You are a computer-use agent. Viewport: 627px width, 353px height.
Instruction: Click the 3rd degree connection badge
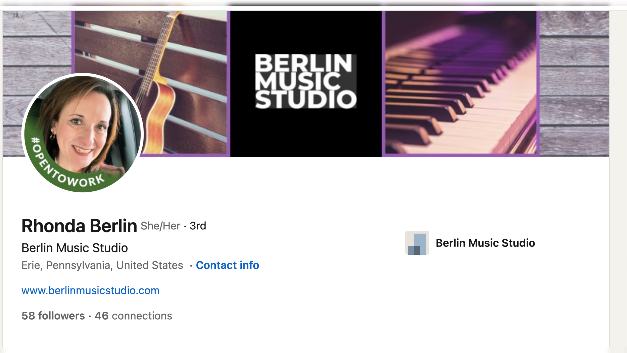coord(198,226)
